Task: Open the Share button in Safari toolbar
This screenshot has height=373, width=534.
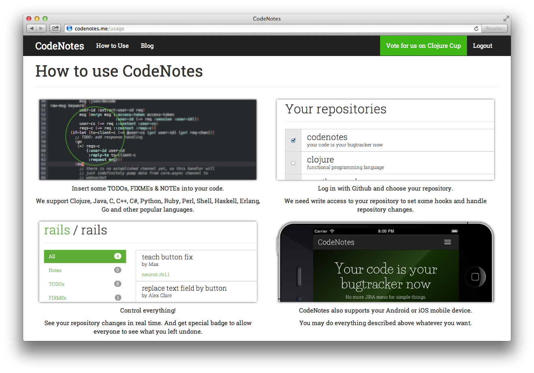Action: click(55, 28)
